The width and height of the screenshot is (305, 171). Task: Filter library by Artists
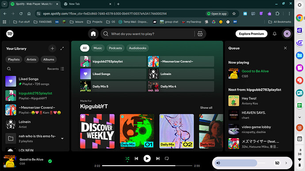click(31, 59)
